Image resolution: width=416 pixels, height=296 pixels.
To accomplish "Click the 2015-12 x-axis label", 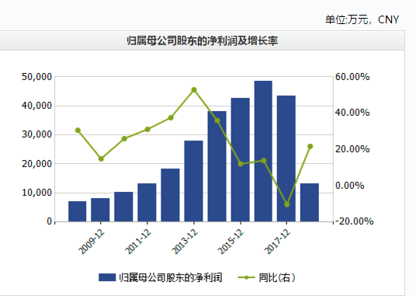I will pyautogui.click(x=231, y=242).
